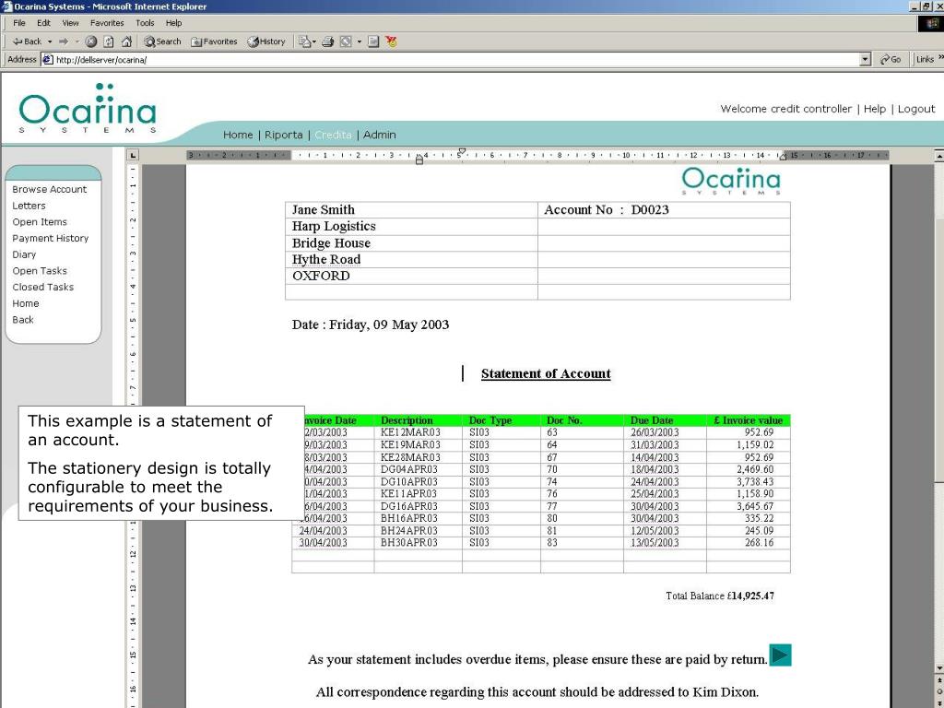Image resolution: width=944 pixels, height=708 pixels.
Task: Open the Letters sidebar link
Action: (29, 206)
